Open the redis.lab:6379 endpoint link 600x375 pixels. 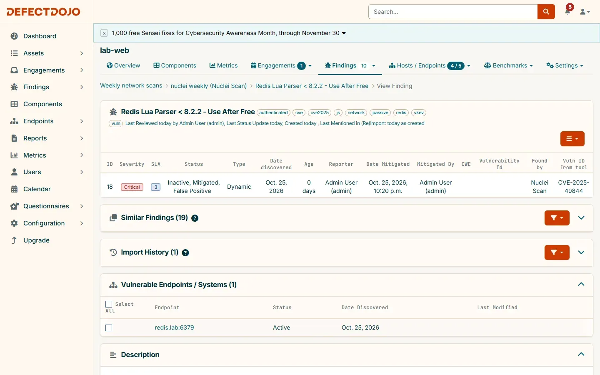174,328
